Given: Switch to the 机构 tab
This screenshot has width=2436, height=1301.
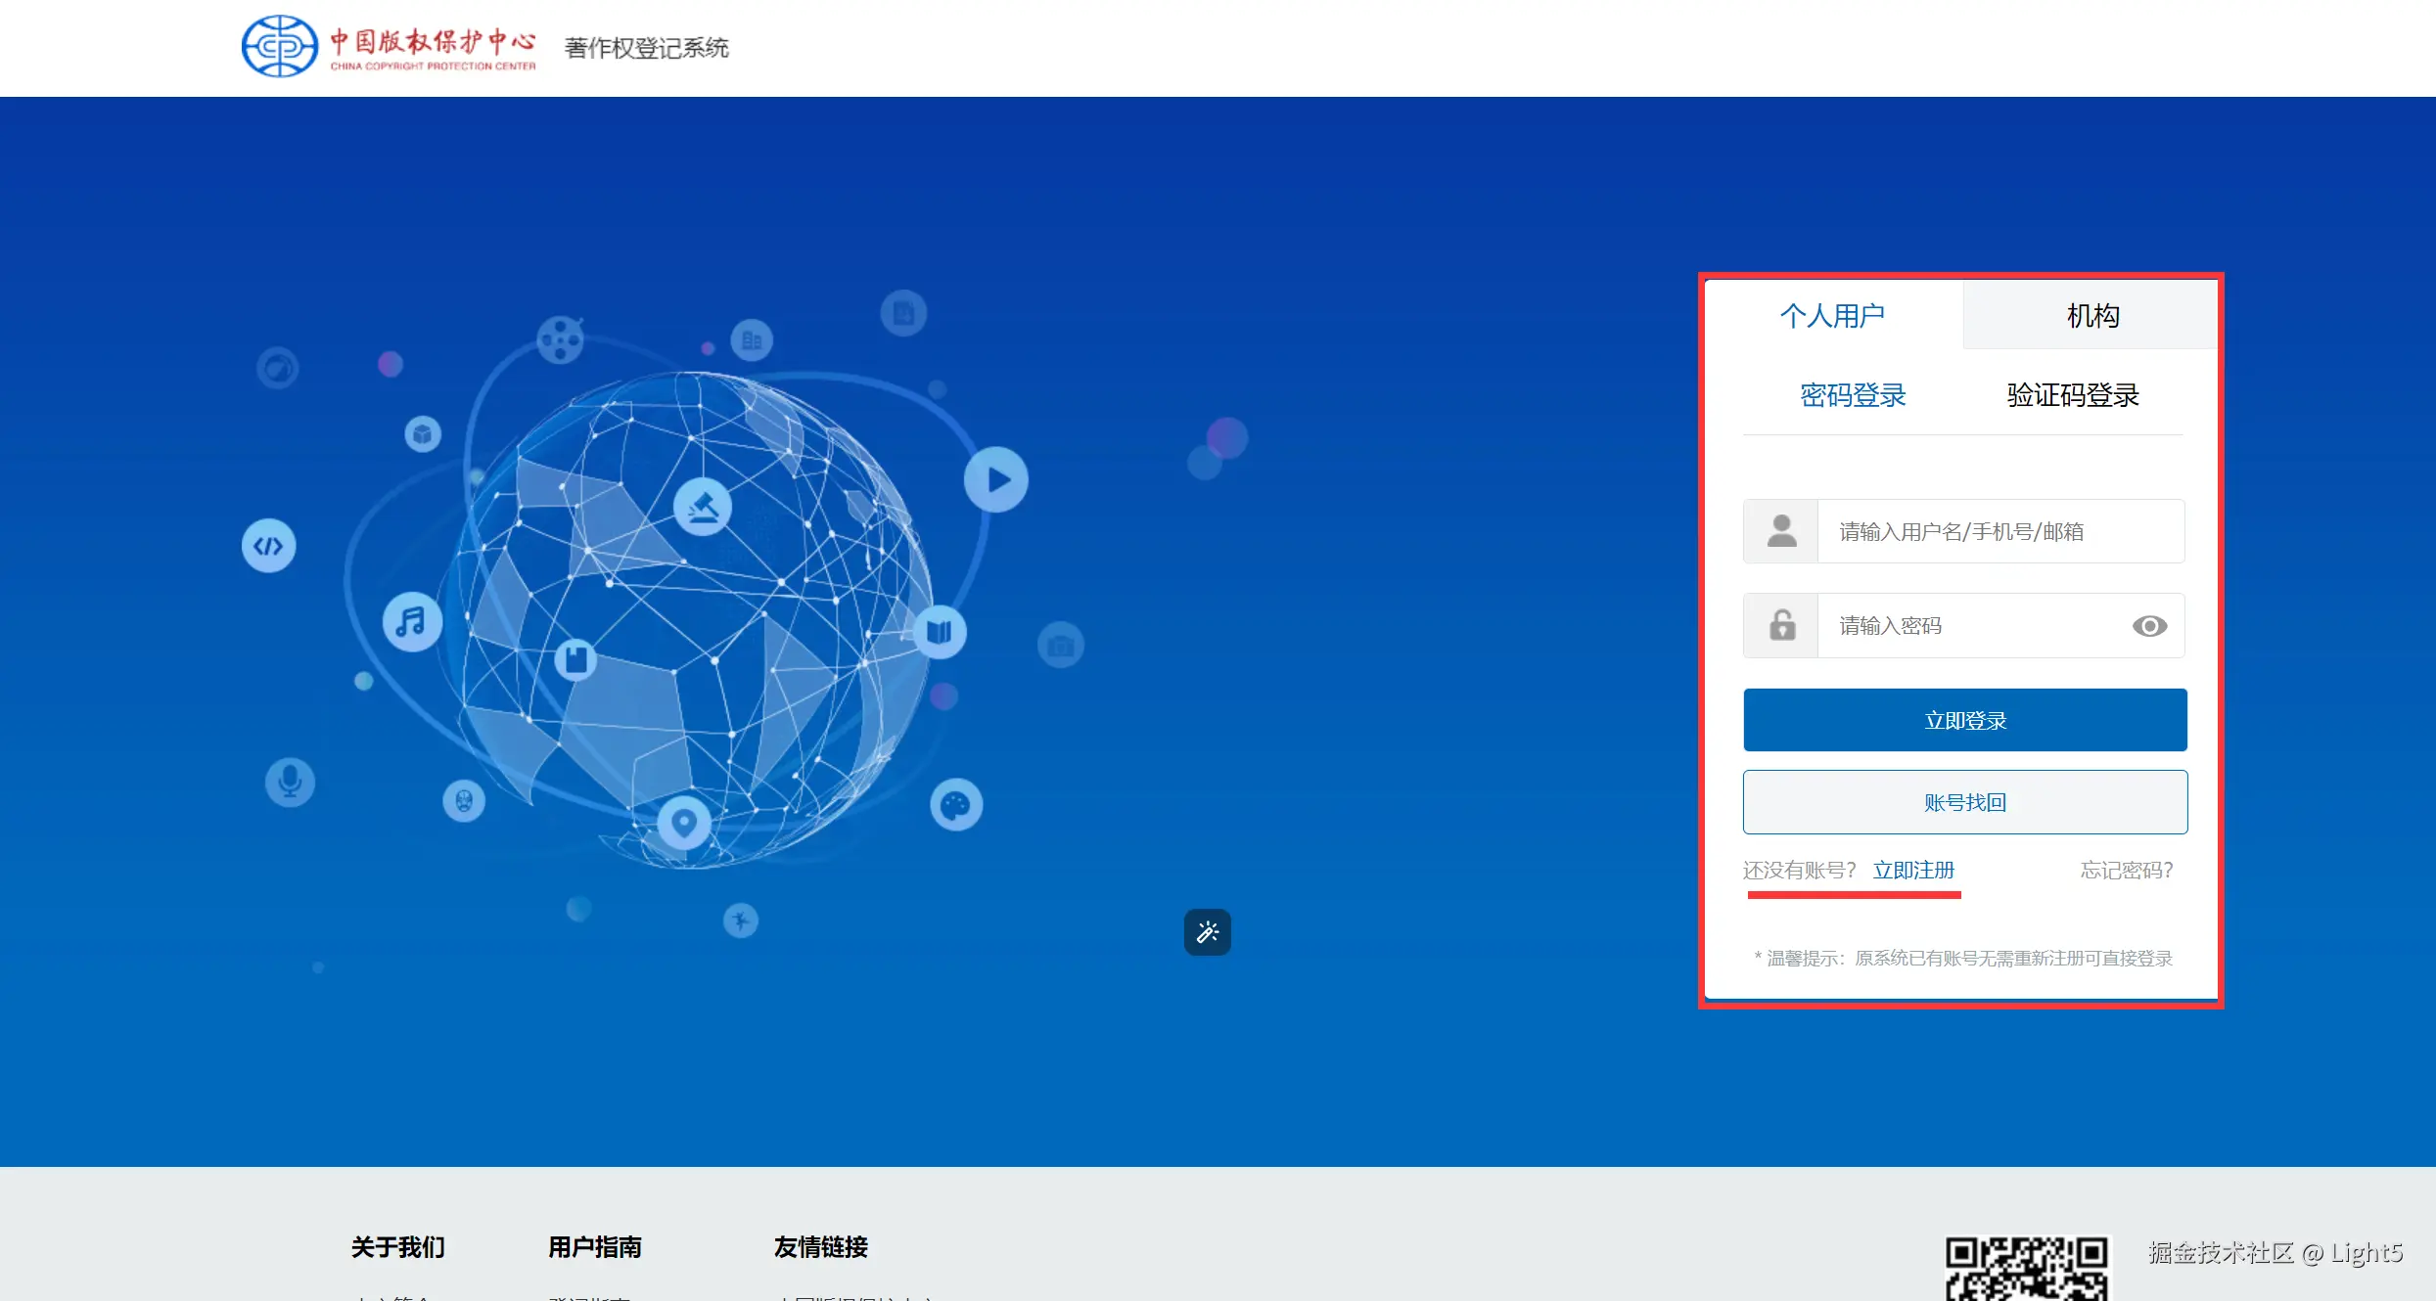Looking at the screenshot, I should tap(2092, 316).
